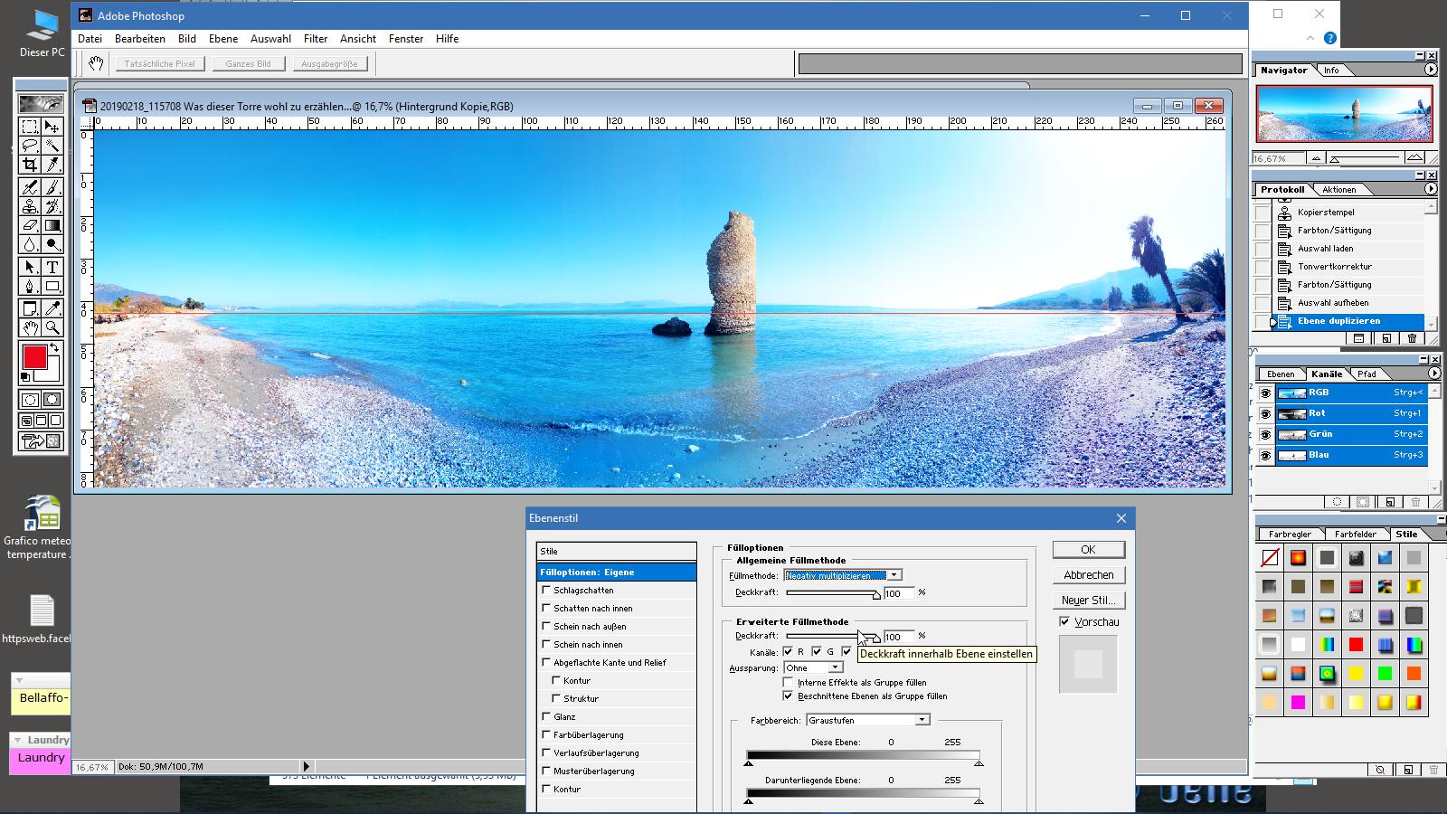Select the Crop tool
Image resolution: width=1447 pixels, height=814 pixels.
point(30,165)
